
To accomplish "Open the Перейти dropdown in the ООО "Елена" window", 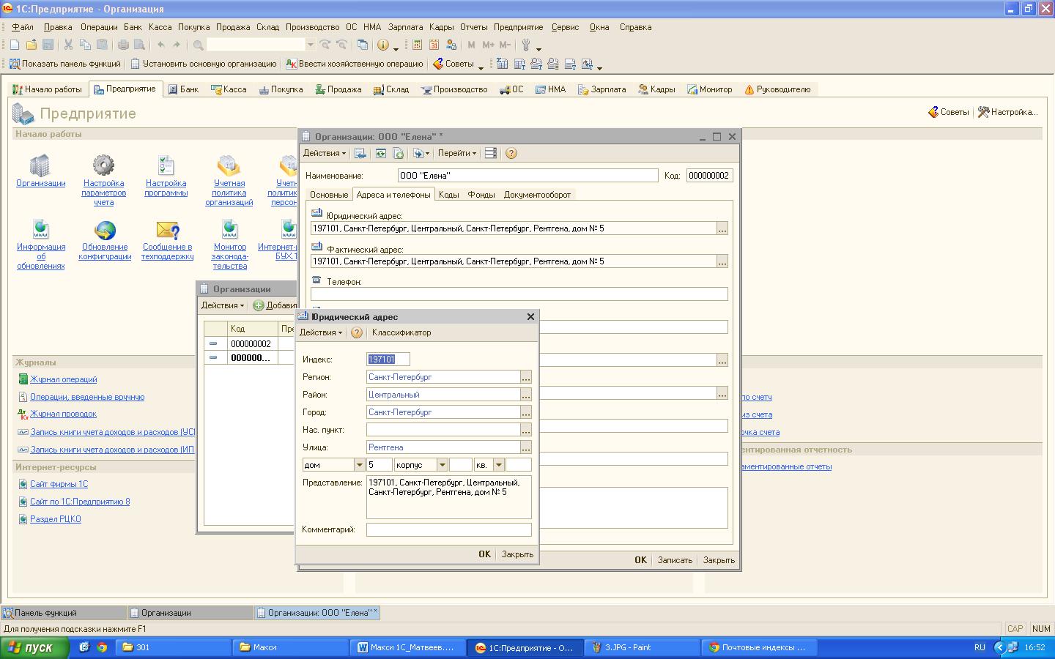I will click(x=457, y=153).
